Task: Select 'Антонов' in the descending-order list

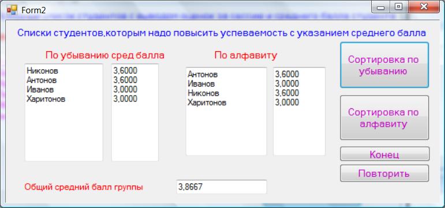Action: [42, 80]
